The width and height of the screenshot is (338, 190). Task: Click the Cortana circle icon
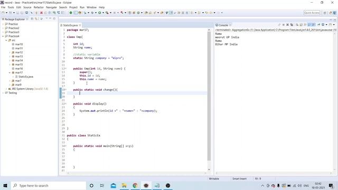pyautogui.click(x=91, y=185)
